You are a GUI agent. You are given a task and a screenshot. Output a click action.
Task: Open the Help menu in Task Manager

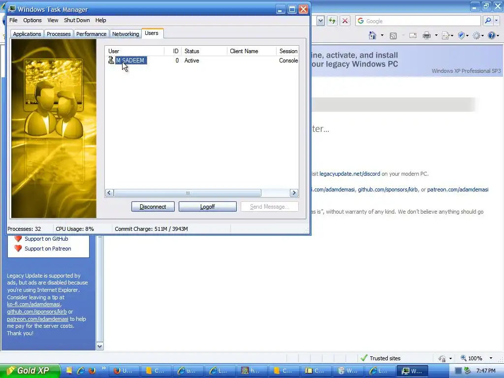tap(100, 20)
